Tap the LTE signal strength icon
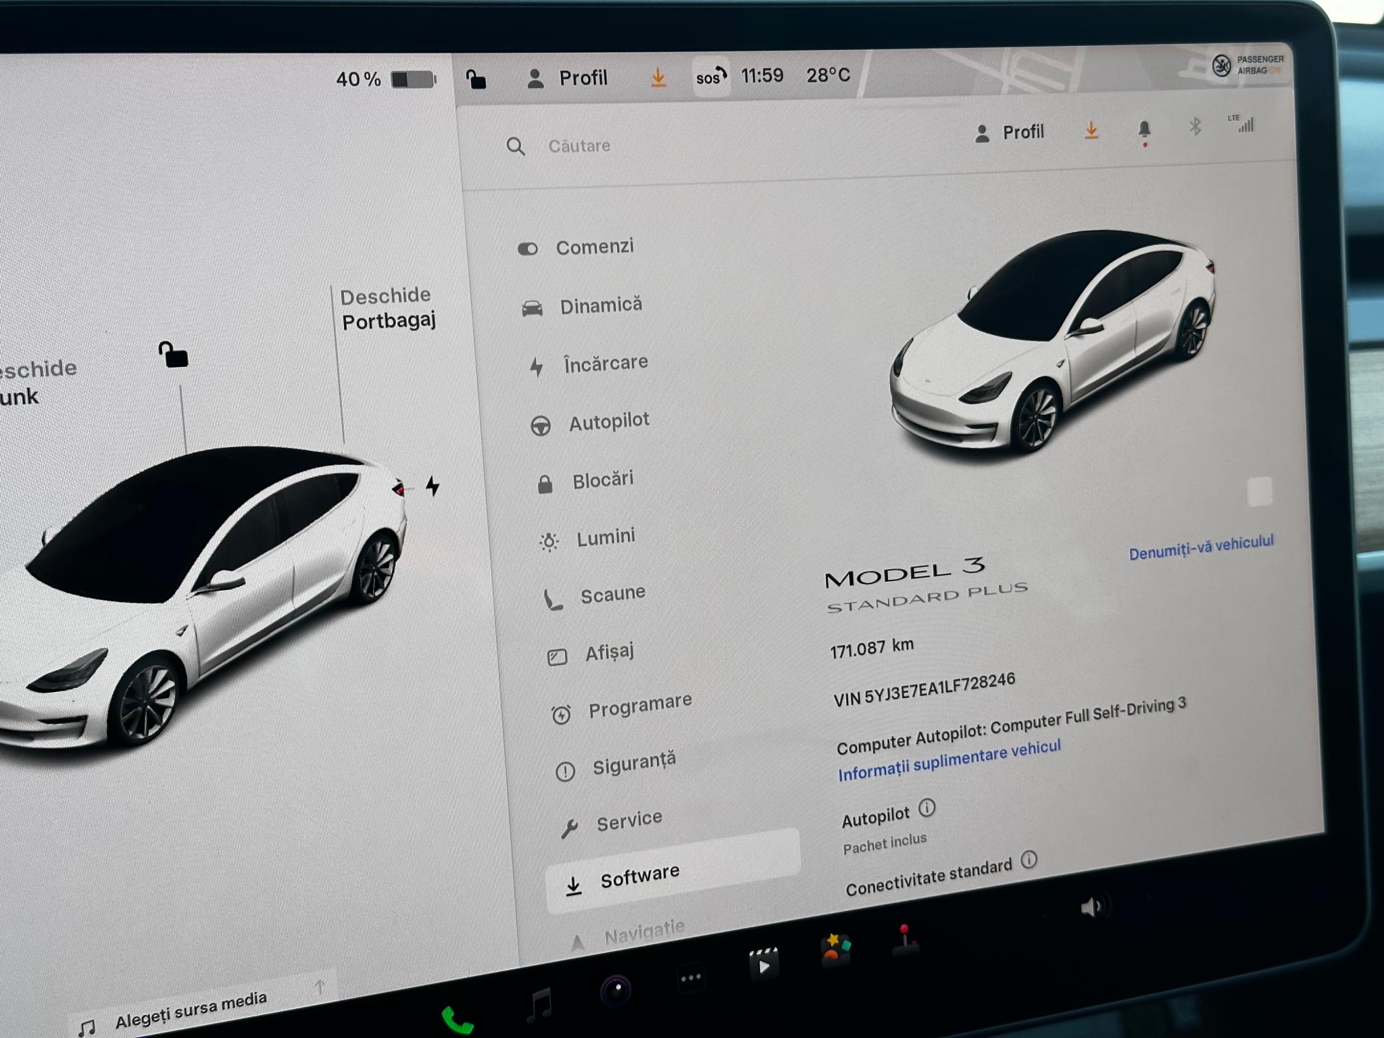Viewport: 1384px width, 1038px height. [x=1241, y=124]
